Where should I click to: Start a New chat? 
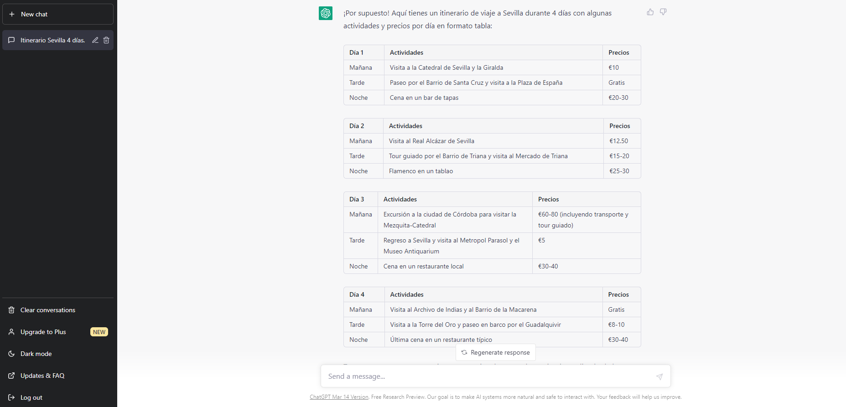[x=58, y=14]
